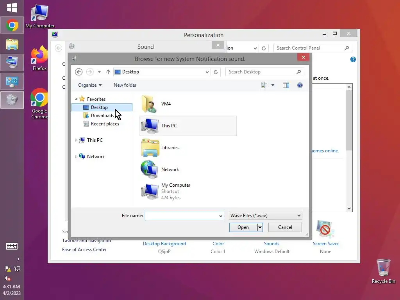Select Favorites in the navigation pane

click(x=96, y=99)
